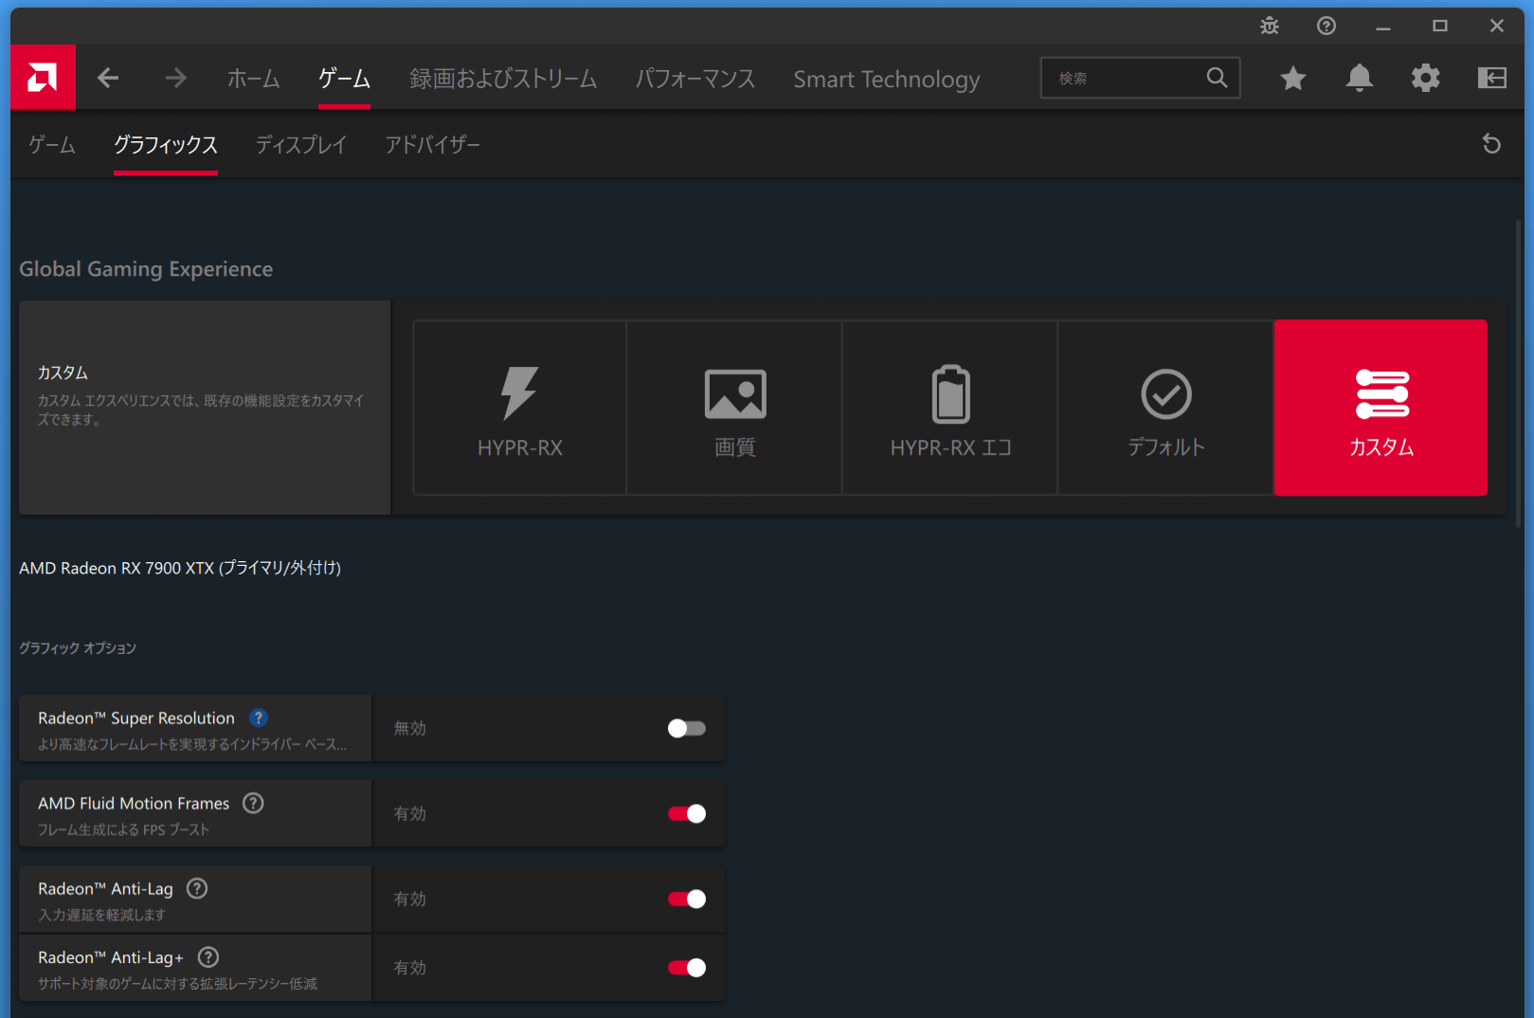
Task: Open the ホーム tab
Action: pos(253,79)
